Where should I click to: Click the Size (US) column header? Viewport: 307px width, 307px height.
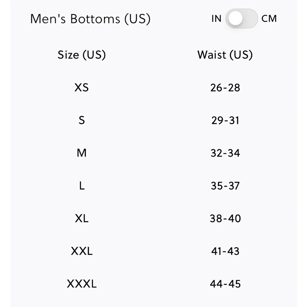pyautogui.click(x=82, y=55)
